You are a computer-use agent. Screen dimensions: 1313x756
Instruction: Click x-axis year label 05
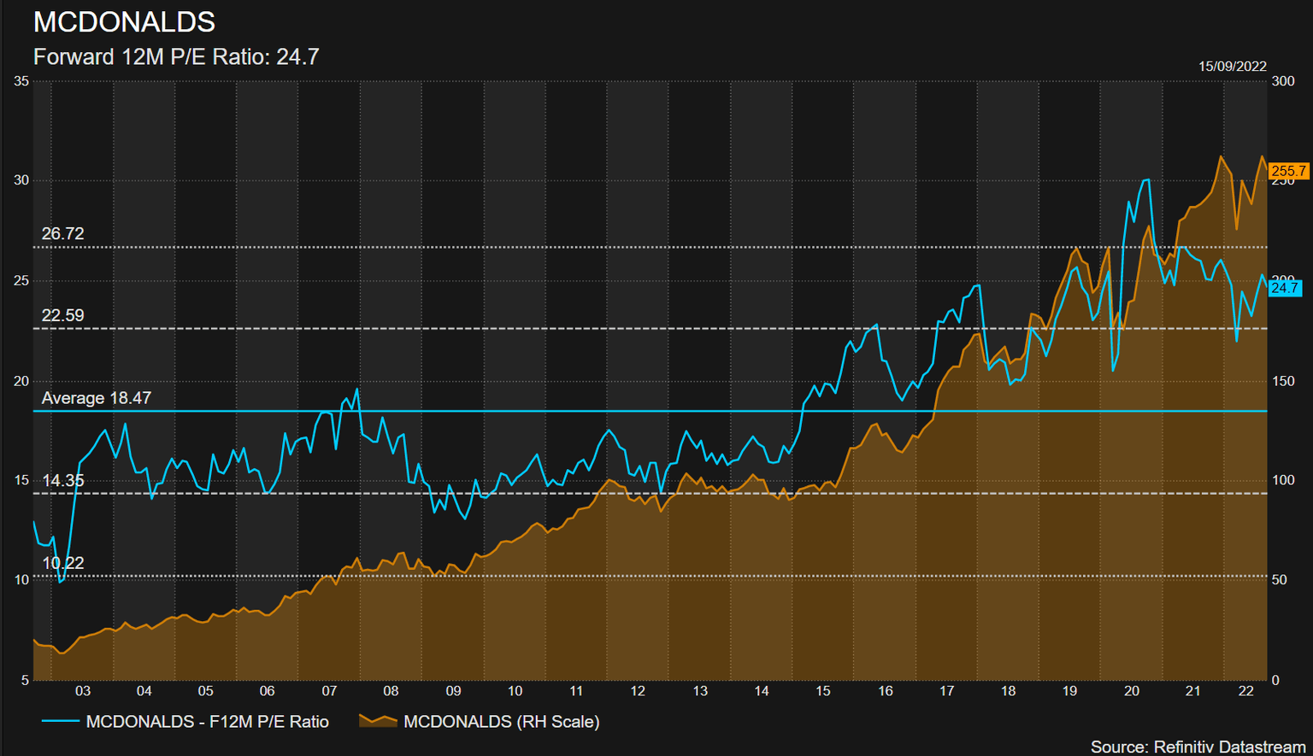206,691
